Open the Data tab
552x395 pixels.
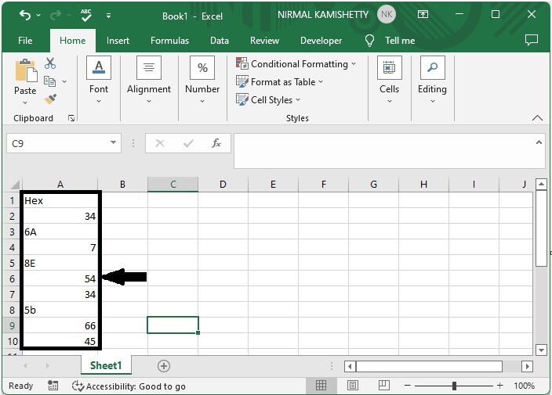[x=220, y=41]
